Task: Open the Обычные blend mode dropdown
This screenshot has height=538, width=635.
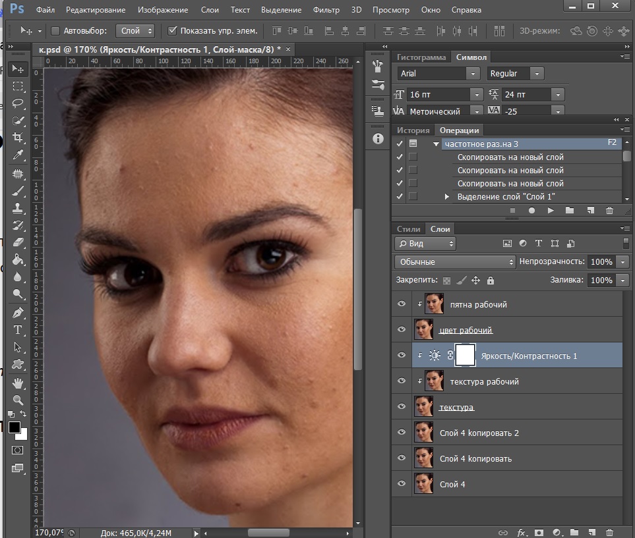Action: 455,261
